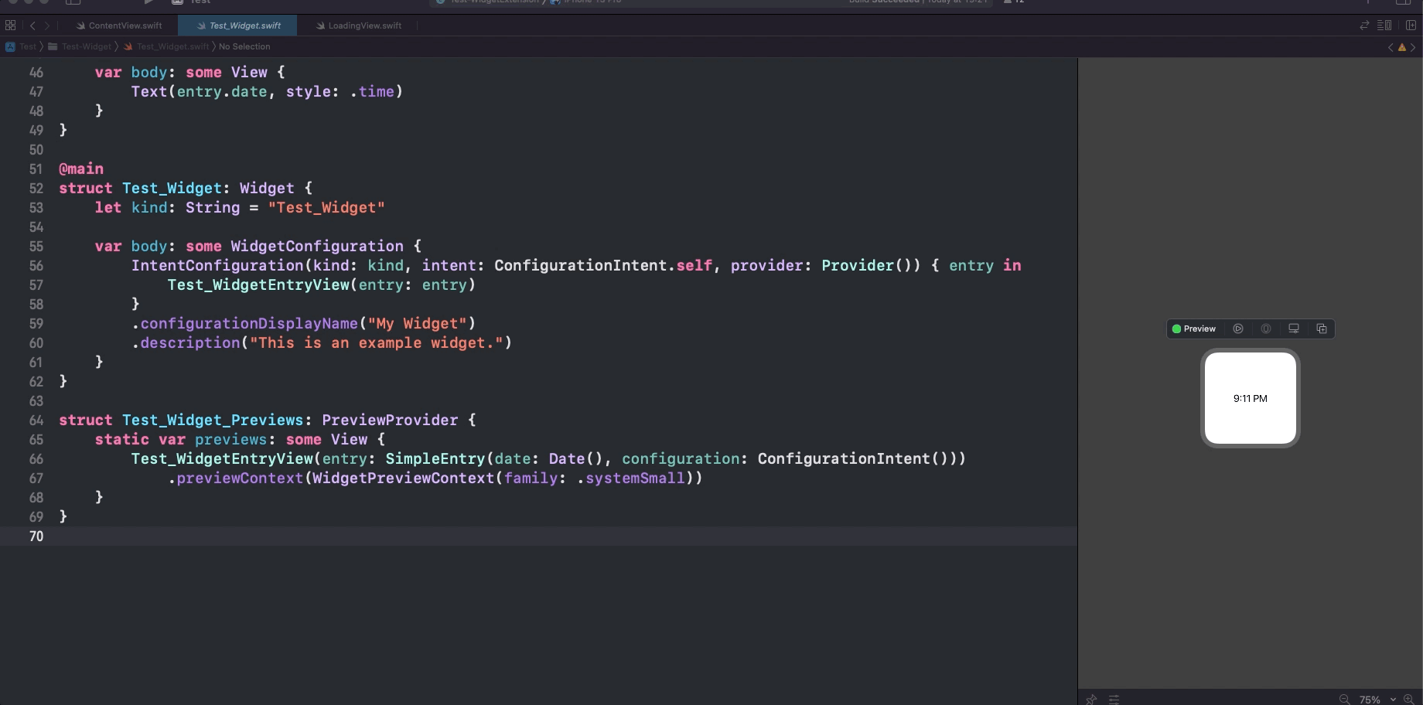Place cursor on empty line 70
This screenshot has height=705, width=1423.
[538, 536]
